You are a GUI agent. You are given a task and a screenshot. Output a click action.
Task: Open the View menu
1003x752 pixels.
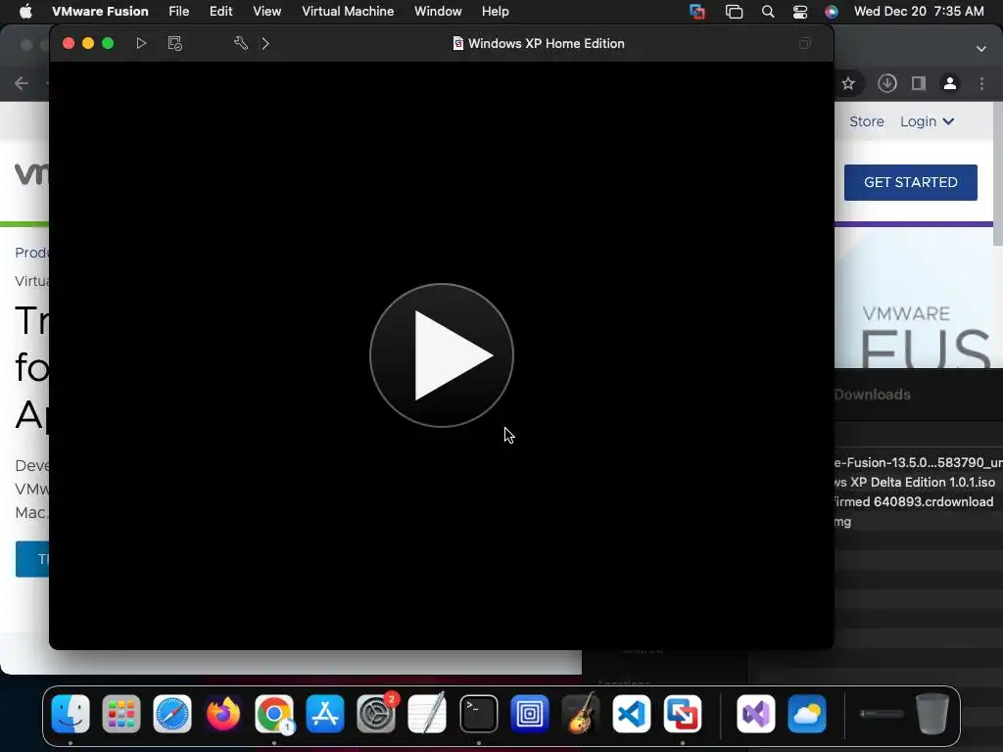coord(266,12)
